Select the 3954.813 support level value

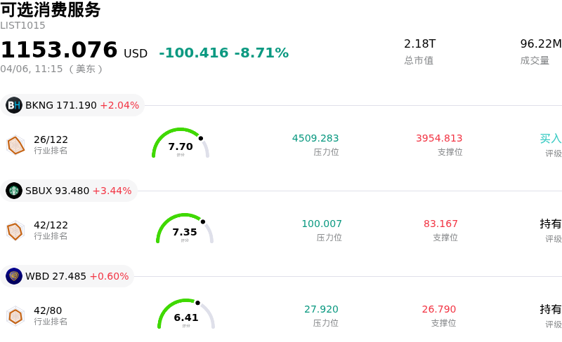439,138
